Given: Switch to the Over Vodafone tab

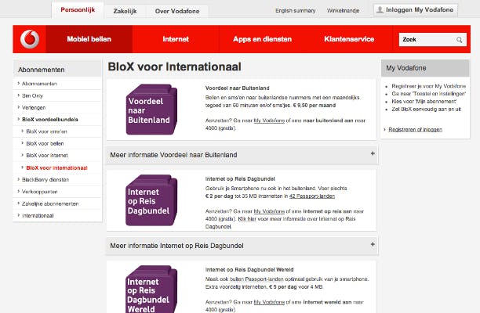Looking at the screenshot, I should 177,11.
